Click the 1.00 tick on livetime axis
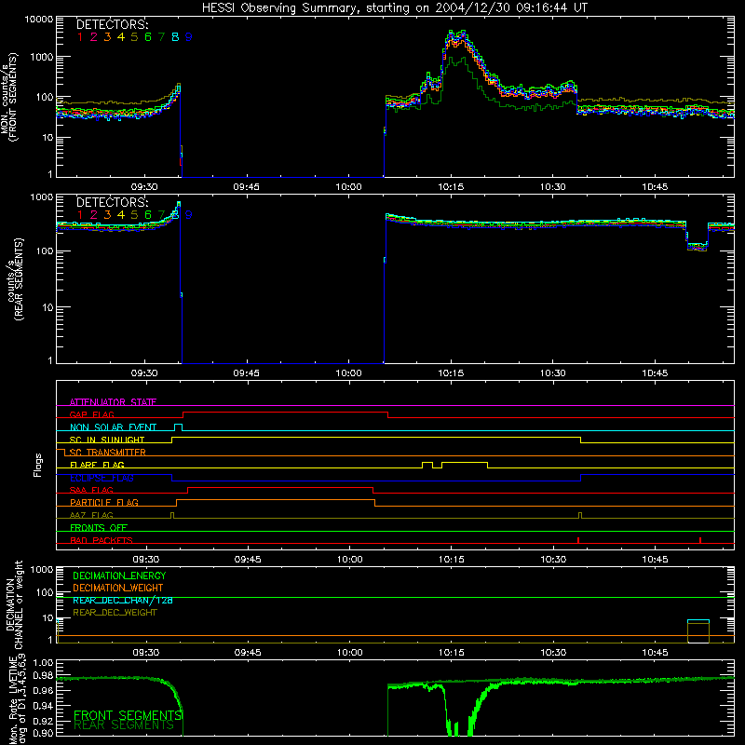This screenshot has width=745, height=745. point(43,662)
